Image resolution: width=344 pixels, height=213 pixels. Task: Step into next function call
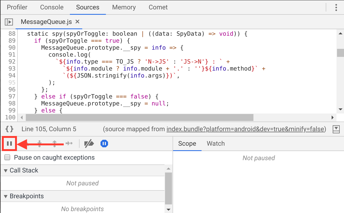coord(39,144)
